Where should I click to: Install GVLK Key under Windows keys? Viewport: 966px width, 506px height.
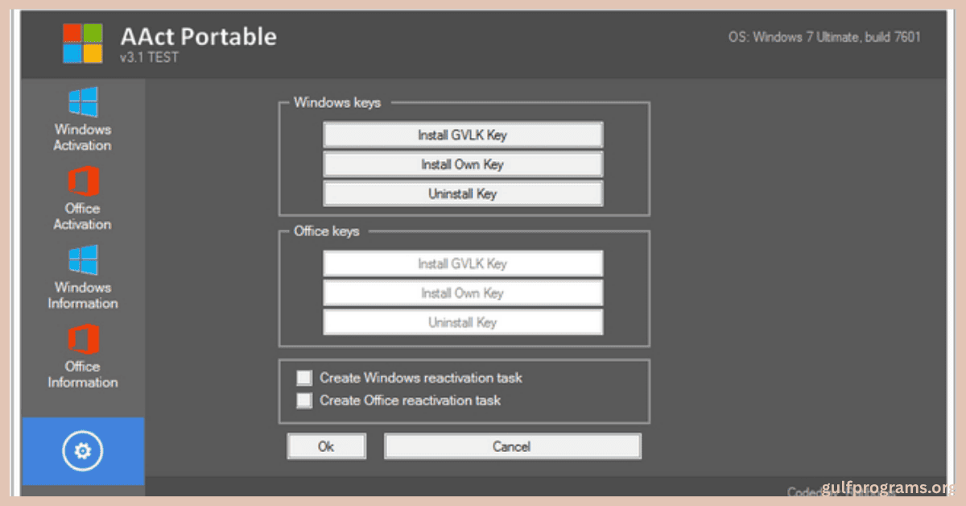pyautogui.click(x=462, y=135)
